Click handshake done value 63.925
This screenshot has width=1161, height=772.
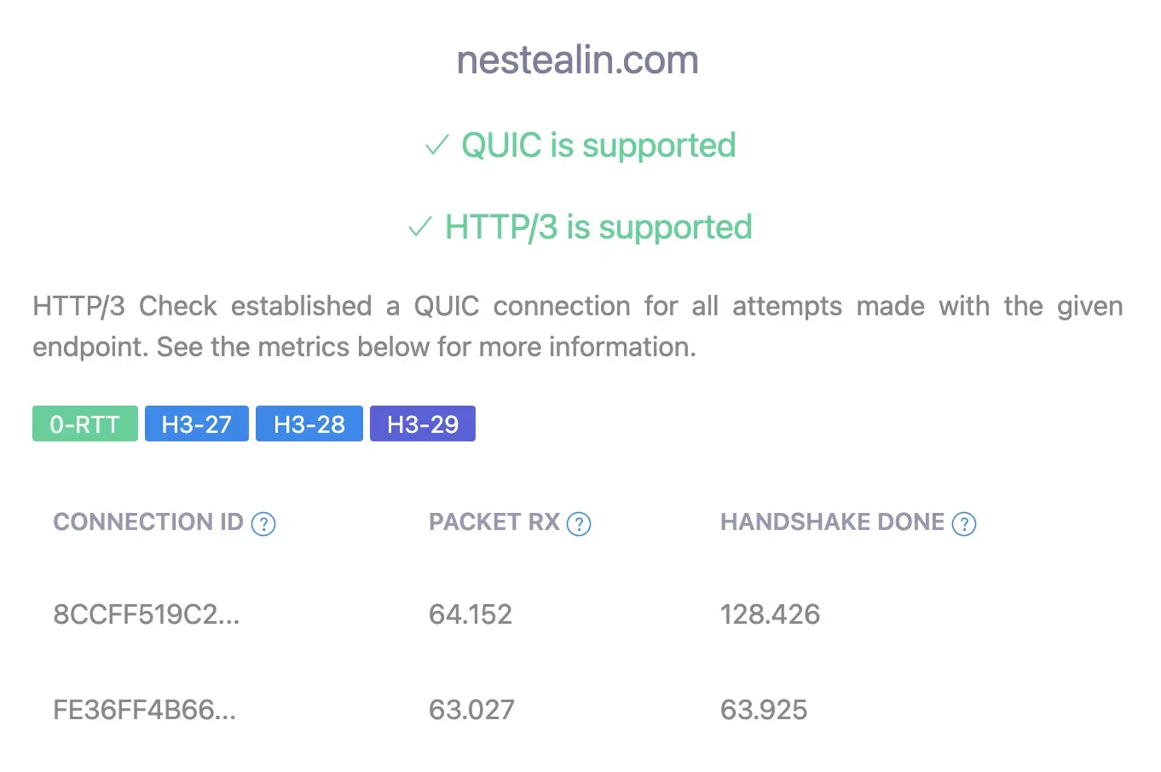pyautogui.click(x=764, y=710)
